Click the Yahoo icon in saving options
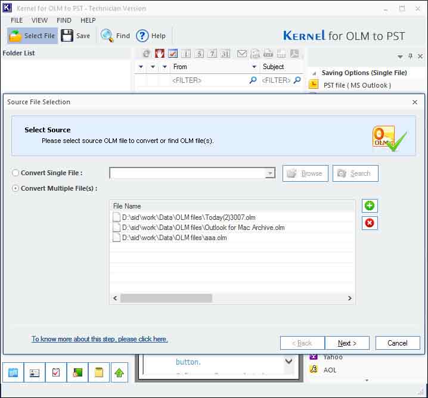This screenshot has height=398, width=428. point(314,356)
